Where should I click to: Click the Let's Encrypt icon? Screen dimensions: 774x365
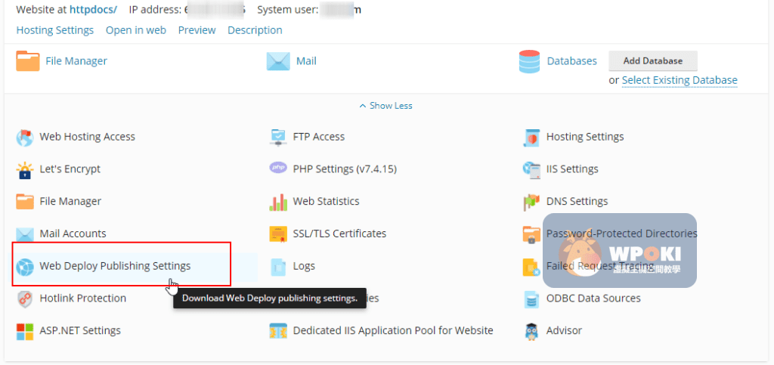tap(26, 169)
